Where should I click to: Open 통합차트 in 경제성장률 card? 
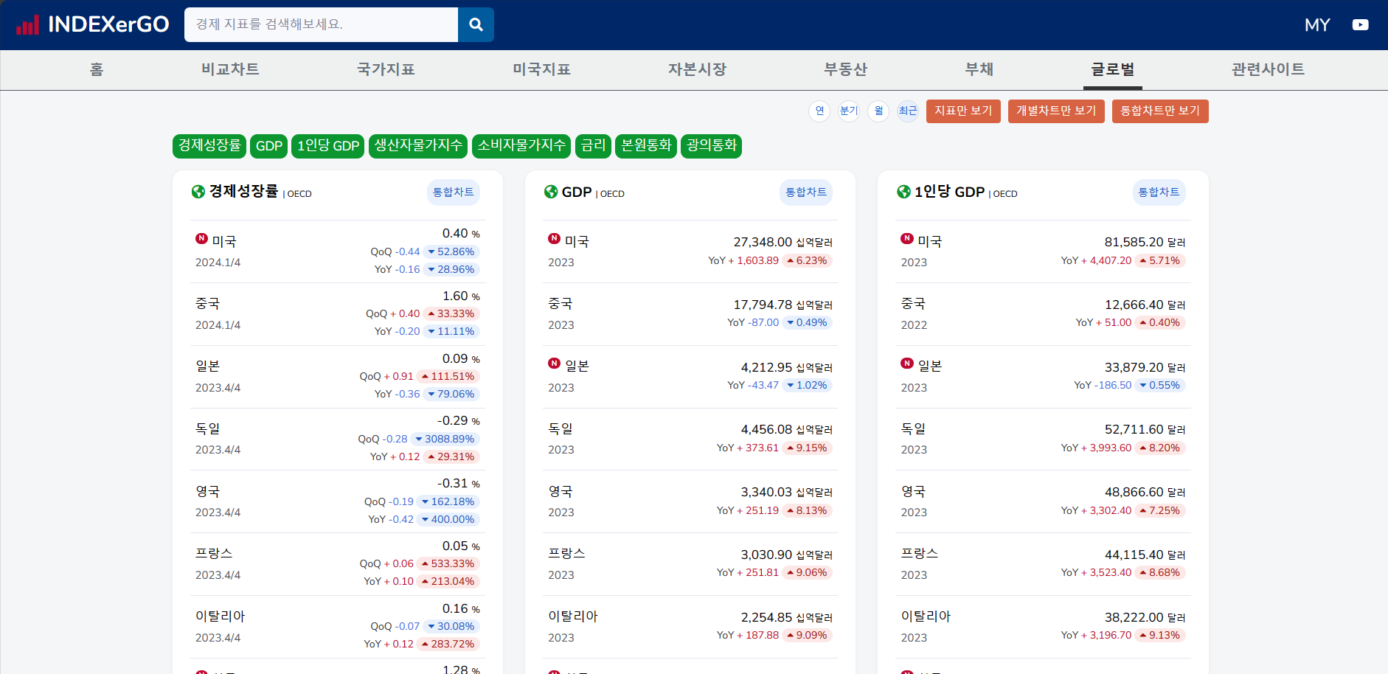coord(454,192)
